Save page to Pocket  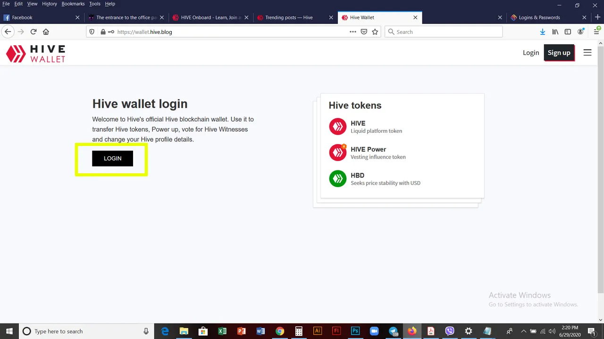pos(364,32)
